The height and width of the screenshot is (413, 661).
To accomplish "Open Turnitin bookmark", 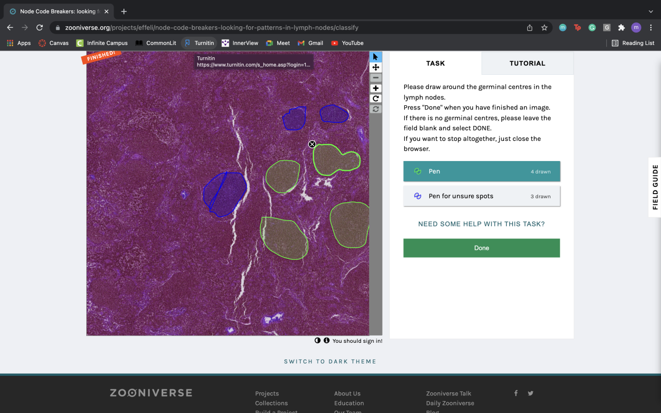I will [x=199, y=43].
